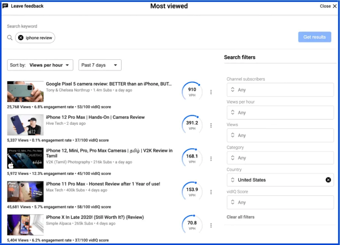The width and height of the screenshot is (340, 245).
Task: Remove the iphone review keyword chip
Action: [x=21, y=38]
